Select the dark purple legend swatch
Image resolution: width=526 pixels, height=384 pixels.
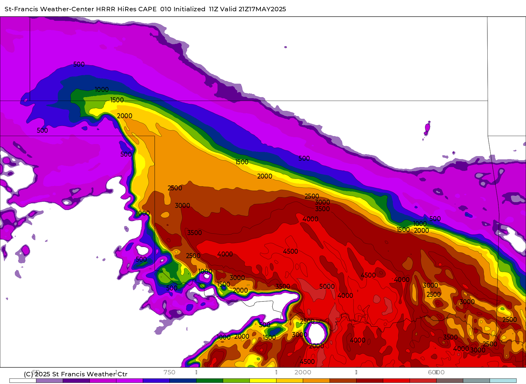(76, 381)
